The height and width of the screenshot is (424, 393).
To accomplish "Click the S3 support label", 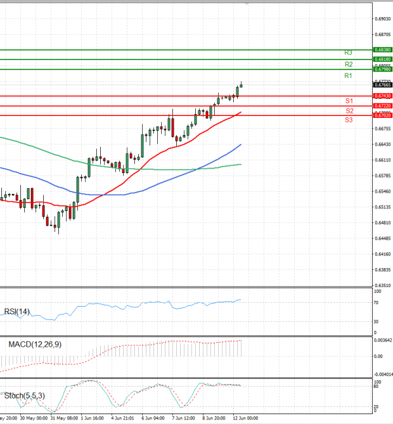I will coord(349,120).
